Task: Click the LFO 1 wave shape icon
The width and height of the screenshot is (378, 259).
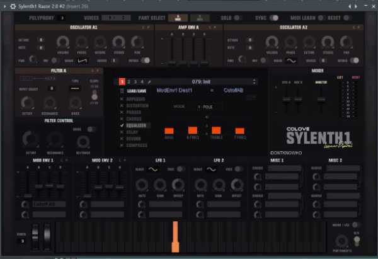Action: click(x=153, y=170)
